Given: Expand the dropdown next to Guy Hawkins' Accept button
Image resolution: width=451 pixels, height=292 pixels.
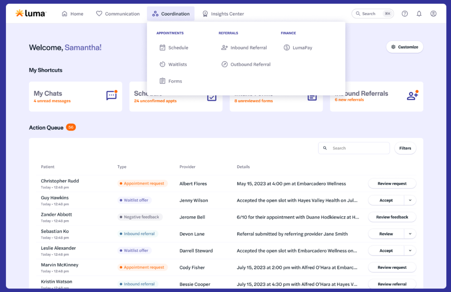Looking at the screenshot, I should [x=411, y=200].
